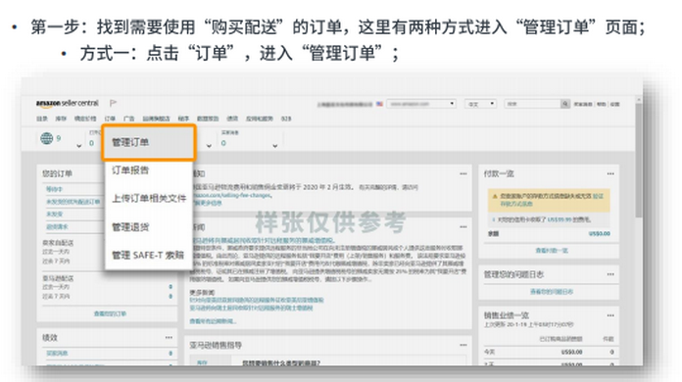Open the 数据报告 navigation menu
Viewport: 682px width, 382px height.
(x=208, y=119)
